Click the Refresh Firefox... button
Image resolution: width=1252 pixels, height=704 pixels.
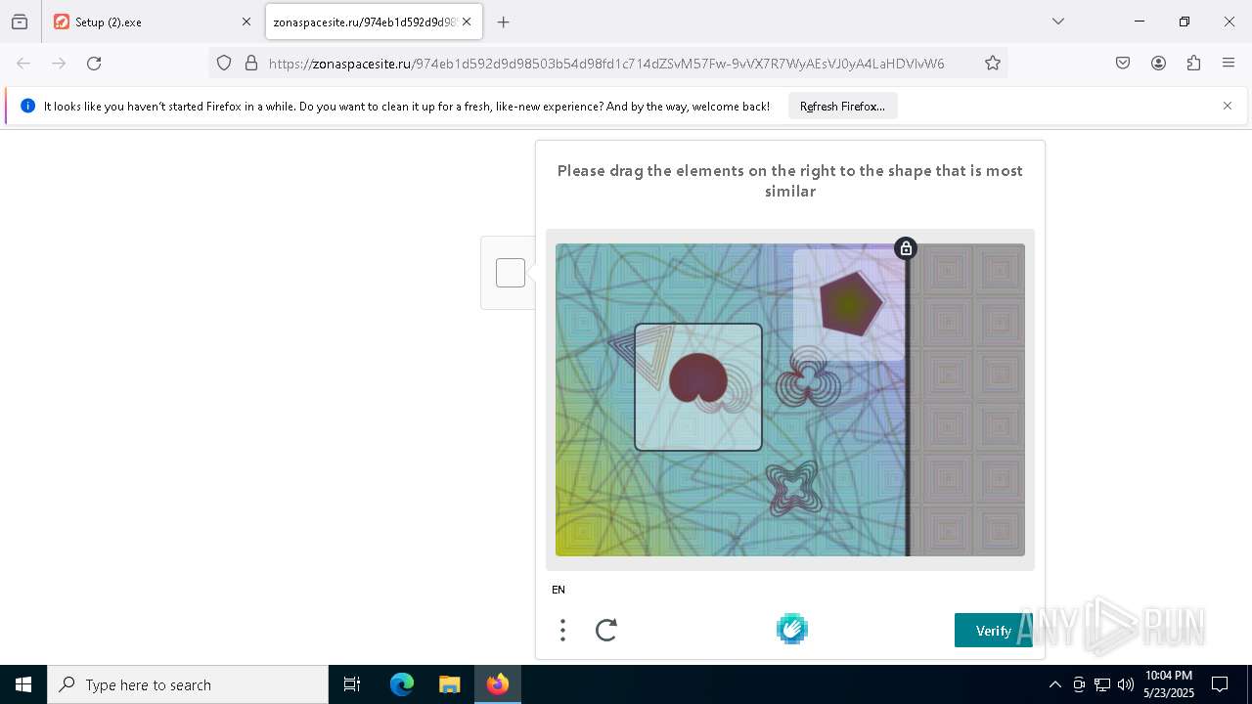pos(842,106)
